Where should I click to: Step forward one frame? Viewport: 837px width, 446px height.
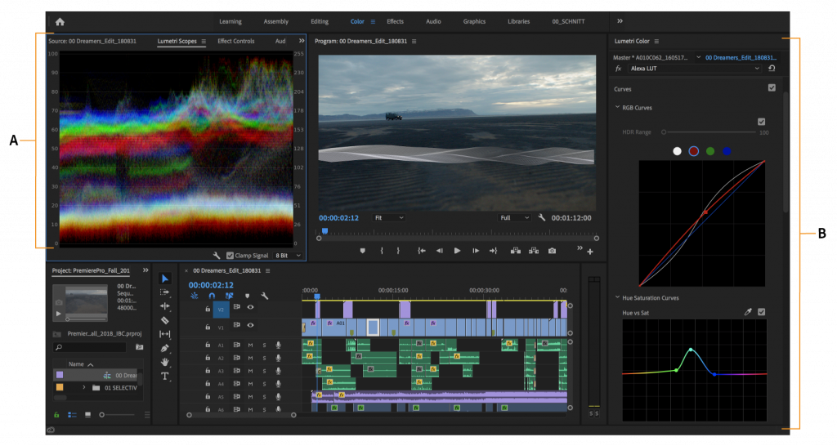click(x=476, y=251)
